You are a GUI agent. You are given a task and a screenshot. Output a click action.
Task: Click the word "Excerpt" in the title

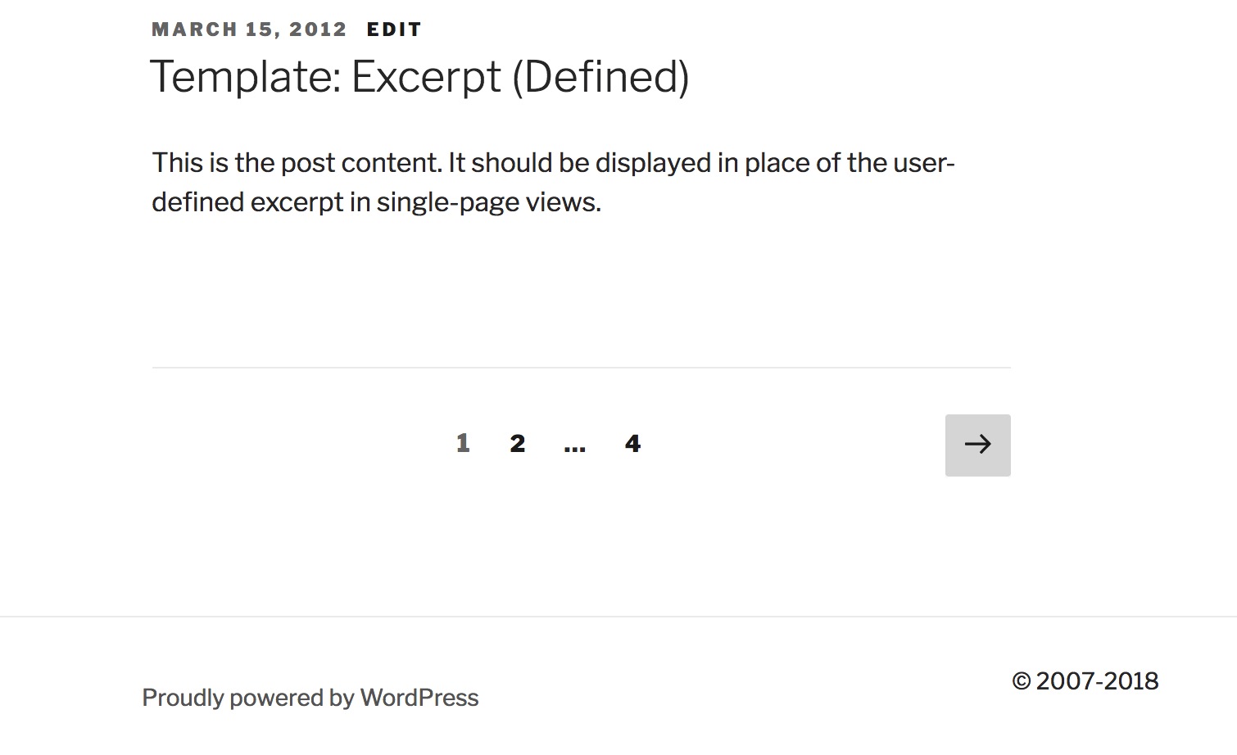425,77
